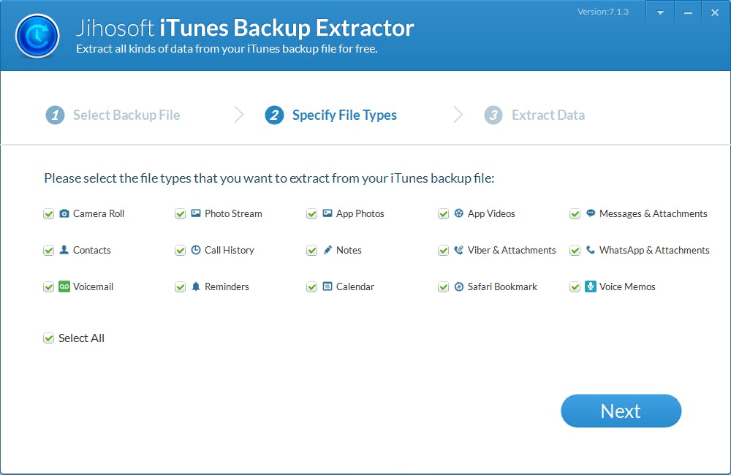The width and height of the screenshot is (731, 475).
Task: Click the Calendar label
Action: coord(355,286)
